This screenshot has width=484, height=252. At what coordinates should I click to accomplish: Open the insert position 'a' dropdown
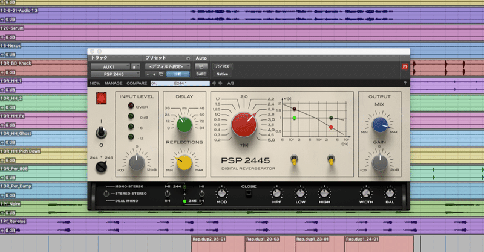[x=136, y=67]
